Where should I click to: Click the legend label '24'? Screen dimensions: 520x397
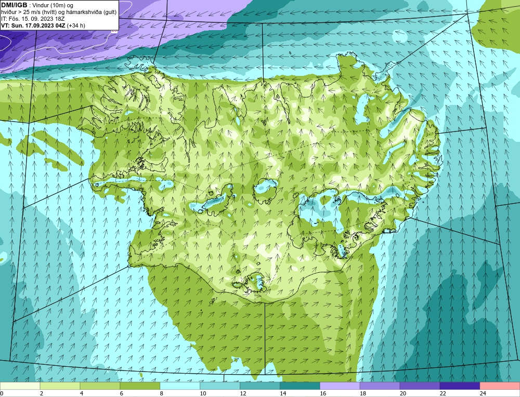pyautogui.click(x=483, y=393)
